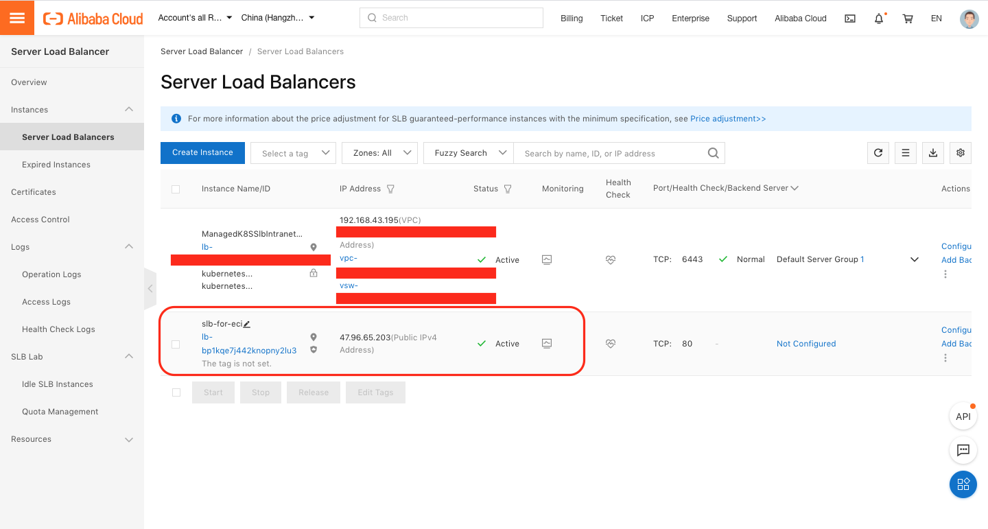Viewport: 988px width, 529px height.
Task: Click the Edit Tags button
Action: coord(375,392)
